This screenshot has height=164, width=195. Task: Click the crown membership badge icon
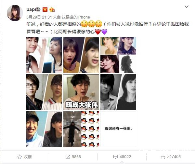click(x=52, y=9)
